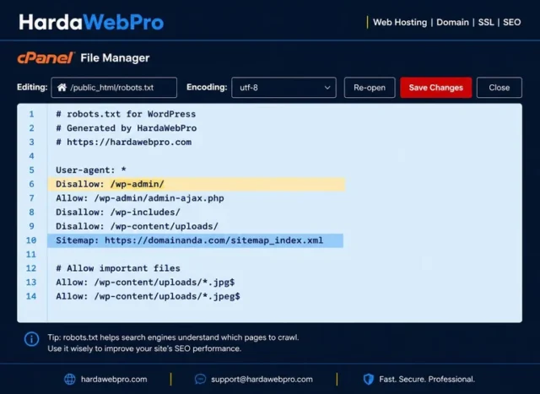The height and width of the screenshot is (394, 540).
Task: Click the shield icon in footer
Action: pyautogui.click(x=369, y=379)
